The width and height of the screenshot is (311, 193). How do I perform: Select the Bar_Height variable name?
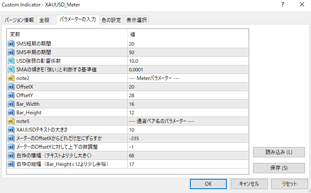tap(29, 113)
